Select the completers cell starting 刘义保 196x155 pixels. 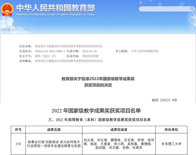point(119,144)
